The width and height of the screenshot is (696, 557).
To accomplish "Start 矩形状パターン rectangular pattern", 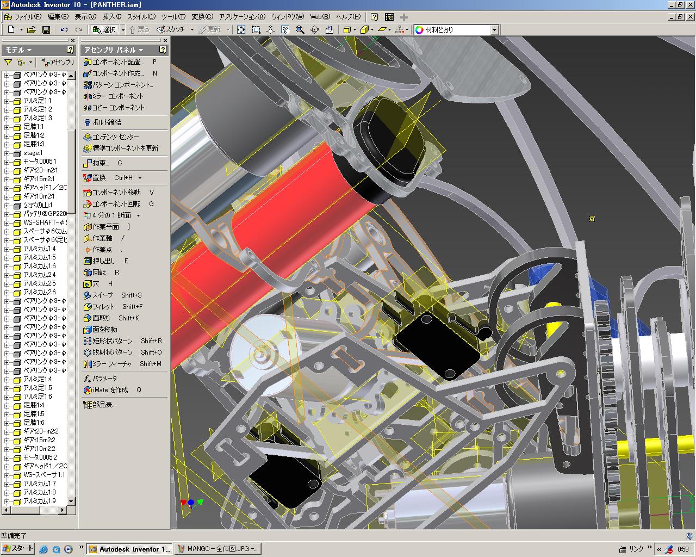I will coord(108,341).
